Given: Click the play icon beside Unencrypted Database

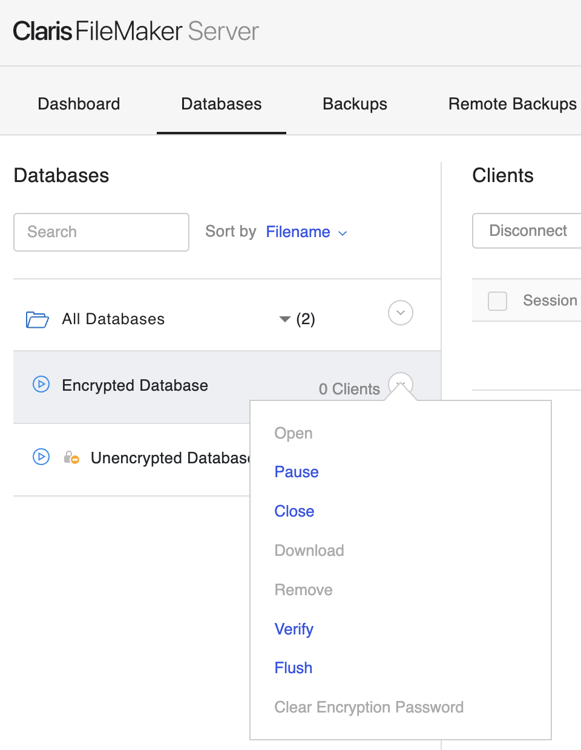Looking at the screenshot, I should [41, 457].
